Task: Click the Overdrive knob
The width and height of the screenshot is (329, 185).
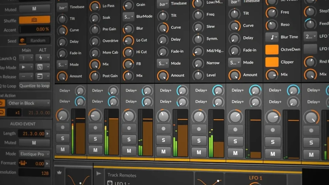Action: pos(95,41)
